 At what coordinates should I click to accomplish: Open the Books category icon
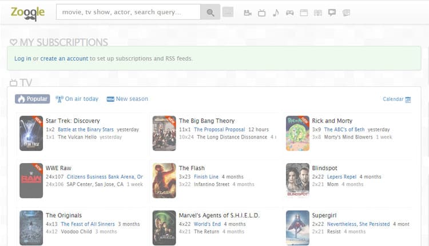(x=318, y=13)
